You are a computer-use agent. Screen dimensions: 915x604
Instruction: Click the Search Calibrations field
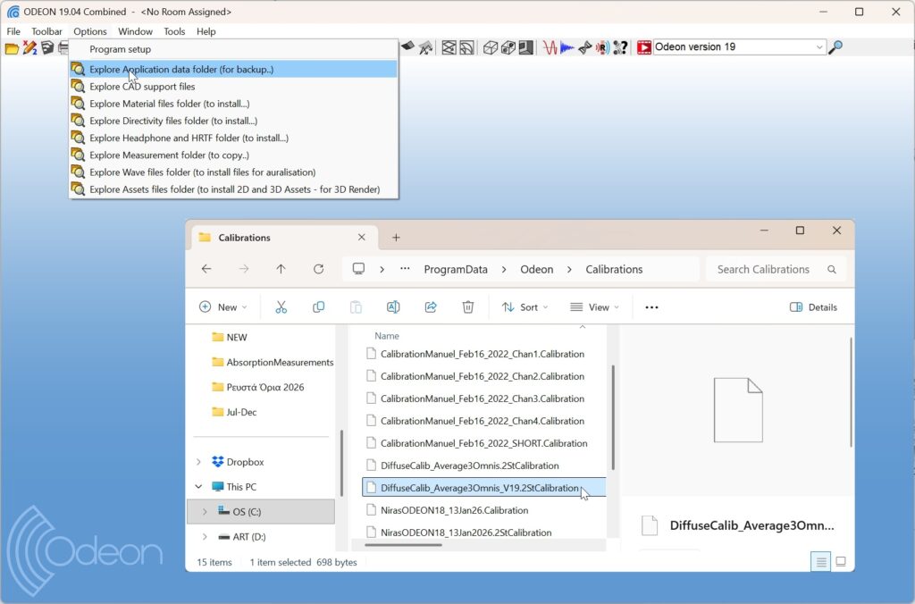(764, 269)
